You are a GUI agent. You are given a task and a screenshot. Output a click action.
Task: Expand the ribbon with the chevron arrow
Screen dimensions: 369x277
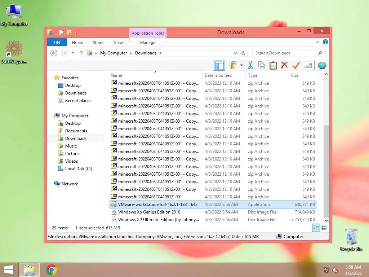coord(317,42)
